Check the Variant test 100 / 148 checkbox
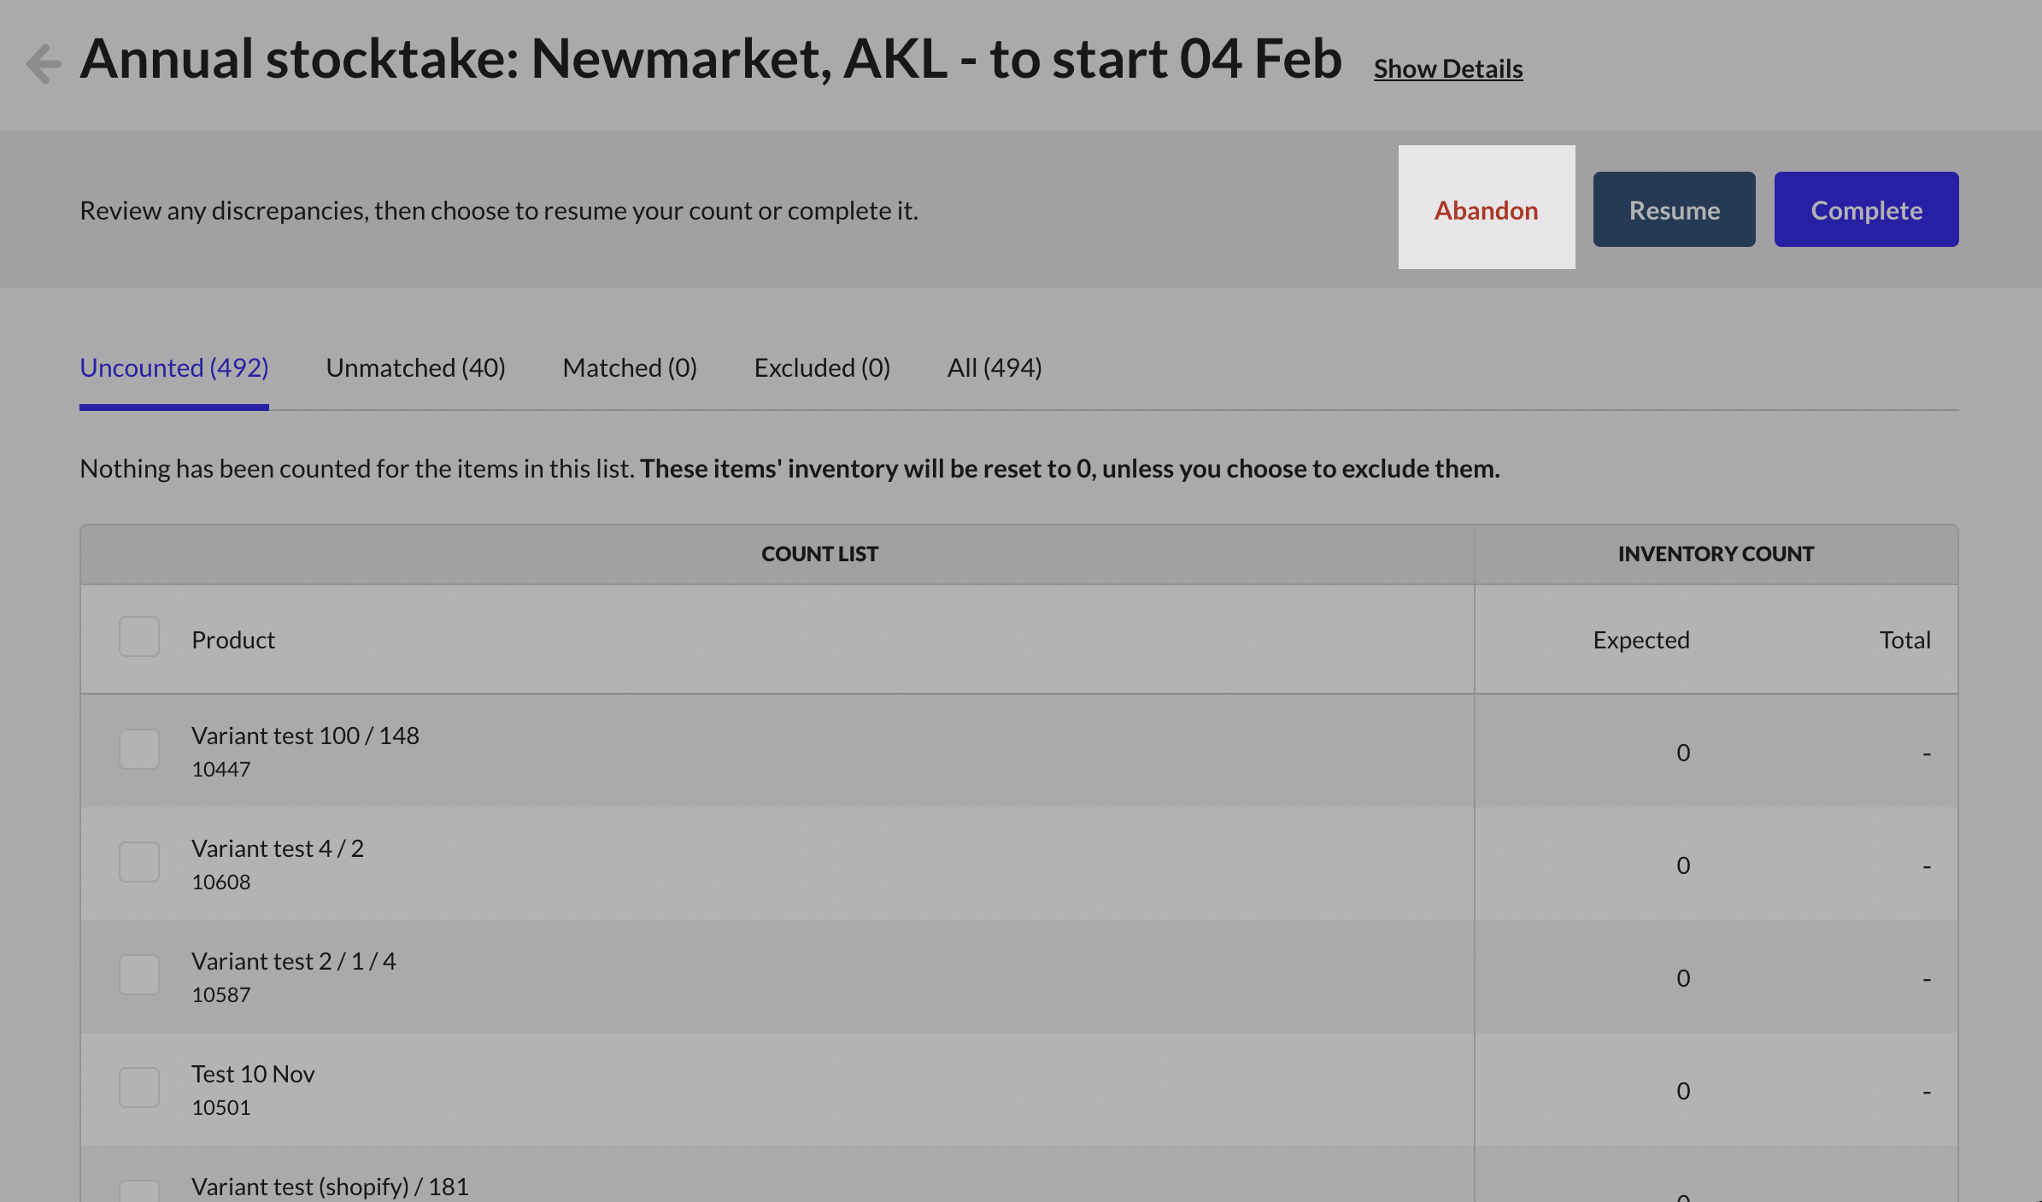 point(139,749)
